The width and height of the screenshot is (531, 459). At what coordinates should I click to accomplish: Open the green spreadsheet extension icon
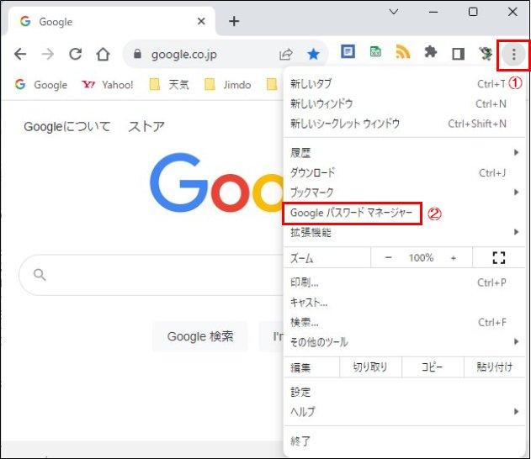pos(375,52)
